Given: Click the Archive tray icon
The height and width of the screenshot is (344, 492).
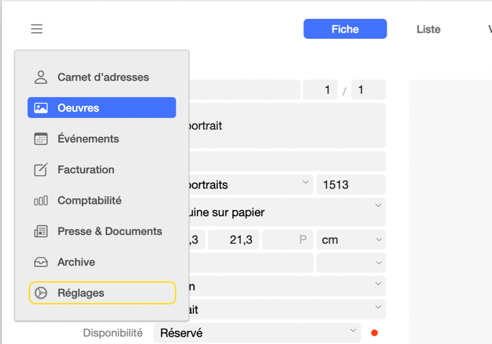Looking at the screenshot, I should click(41, 262).
